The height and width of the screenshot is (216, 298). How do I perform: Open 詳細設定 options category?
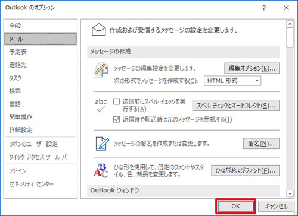pyautogui.click(x=41, y=130)
